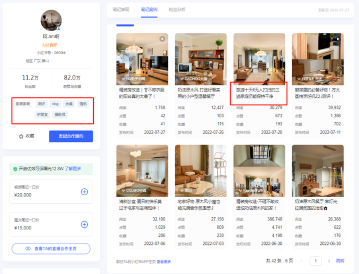Open thumbnail of 旅游十天 三猫家庭 note
Viewport: 359px width, 274px height.
coord(259,59)
